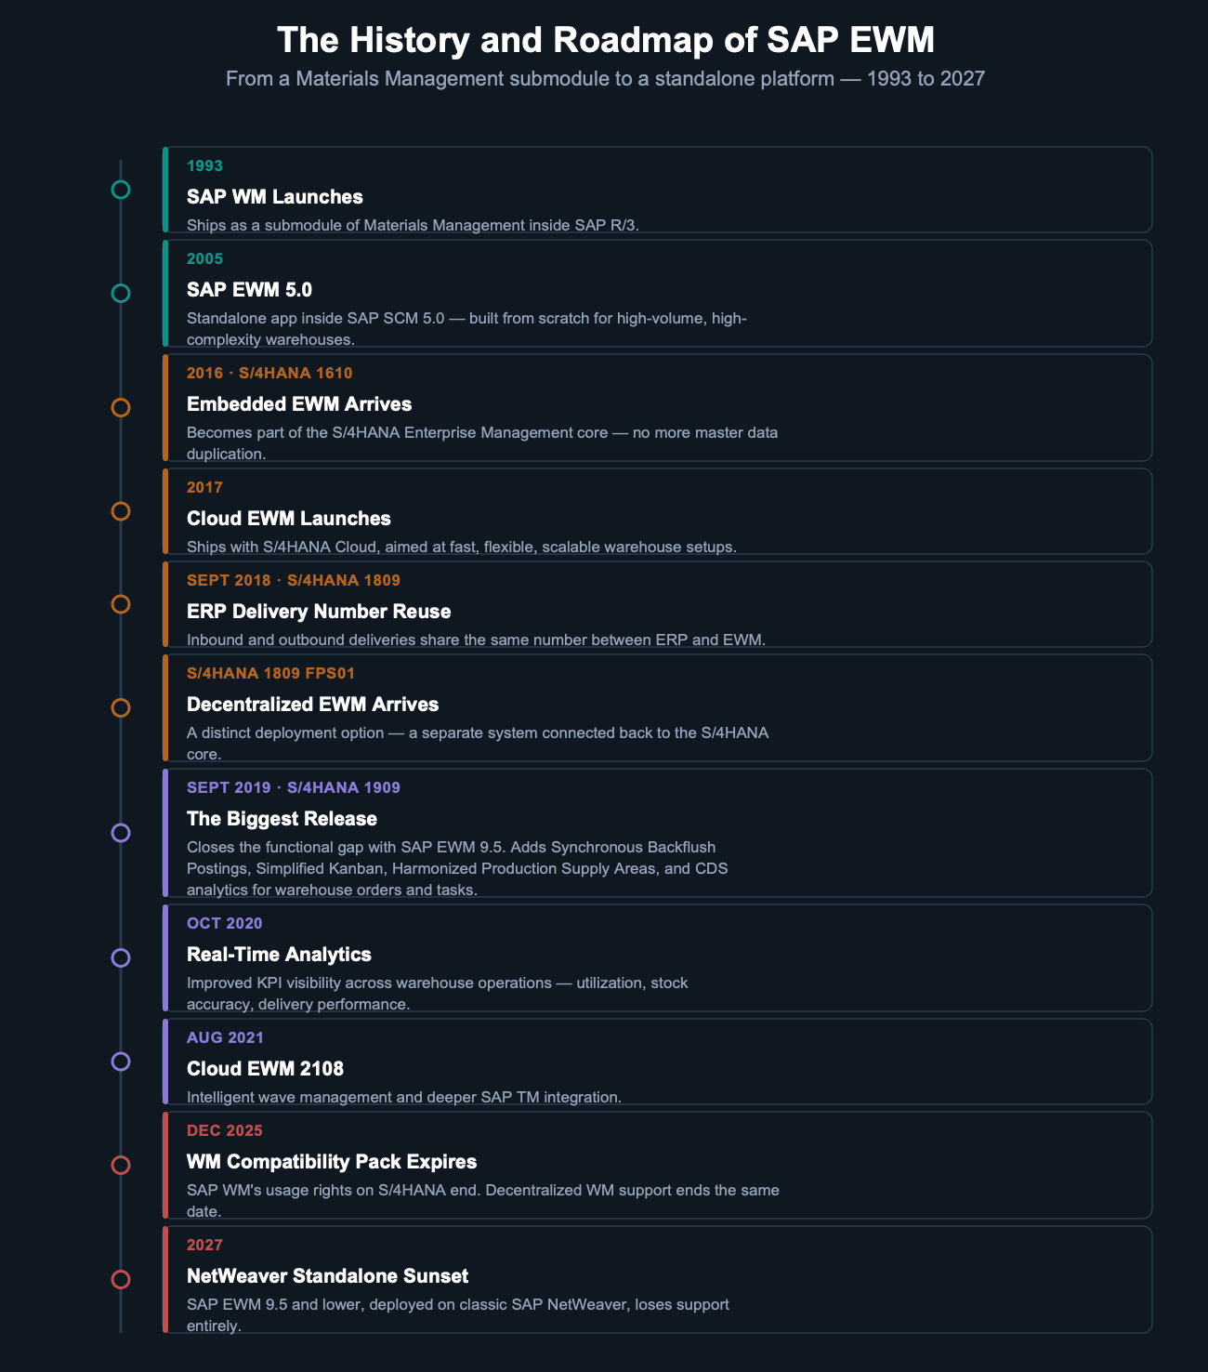Image resolution: width=1208 pixels, height=1372 pixels.
Task: Click the purple marker for The Biggest Release
Action: point(120,833)
